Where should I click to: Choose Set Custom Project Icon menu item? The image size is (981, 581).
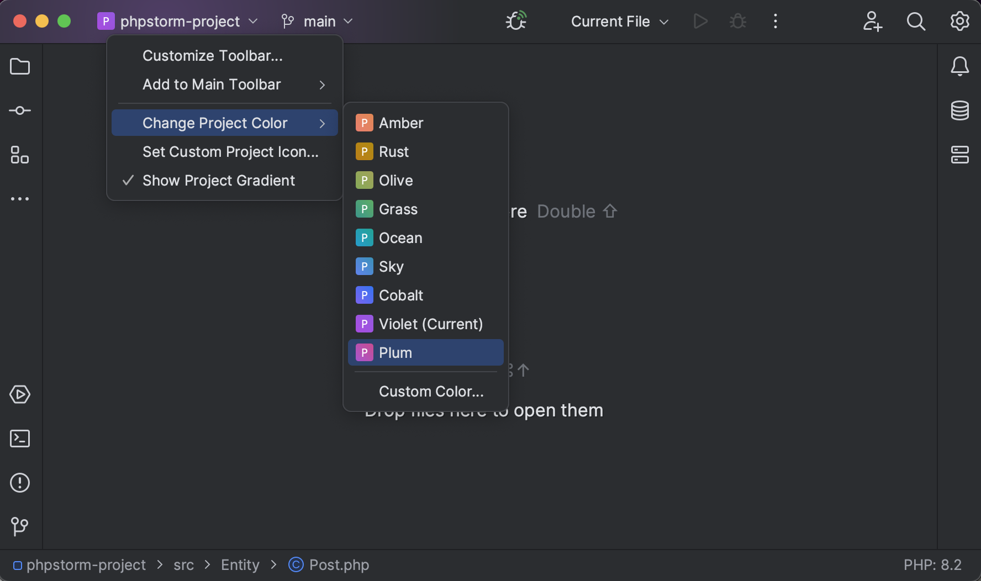coord(230,151)
